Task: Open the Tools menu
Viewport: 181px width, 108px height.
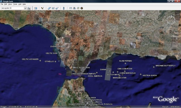Action: coord(15,4)
